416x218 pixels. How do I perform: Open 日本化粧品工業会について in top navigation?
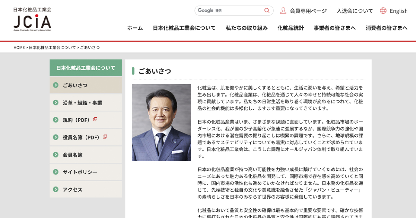184,28
